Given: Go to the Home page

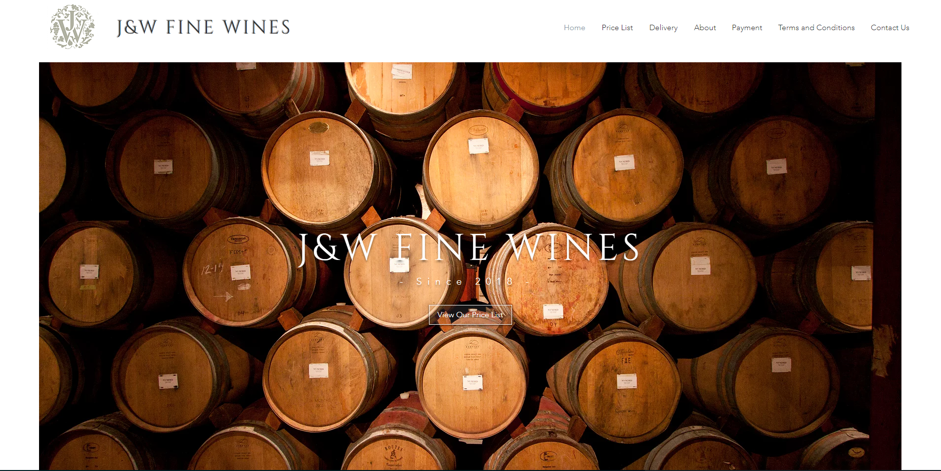Looking at the screenshot, I should tap(574, 28).
